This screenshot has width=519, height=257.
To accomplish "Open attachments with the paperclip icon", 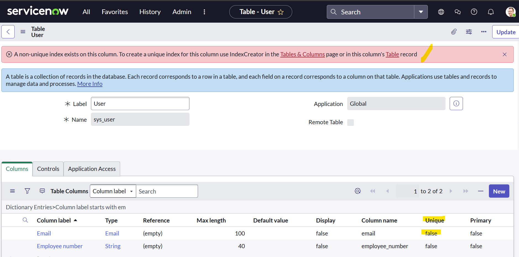I will tap(454, 32).
